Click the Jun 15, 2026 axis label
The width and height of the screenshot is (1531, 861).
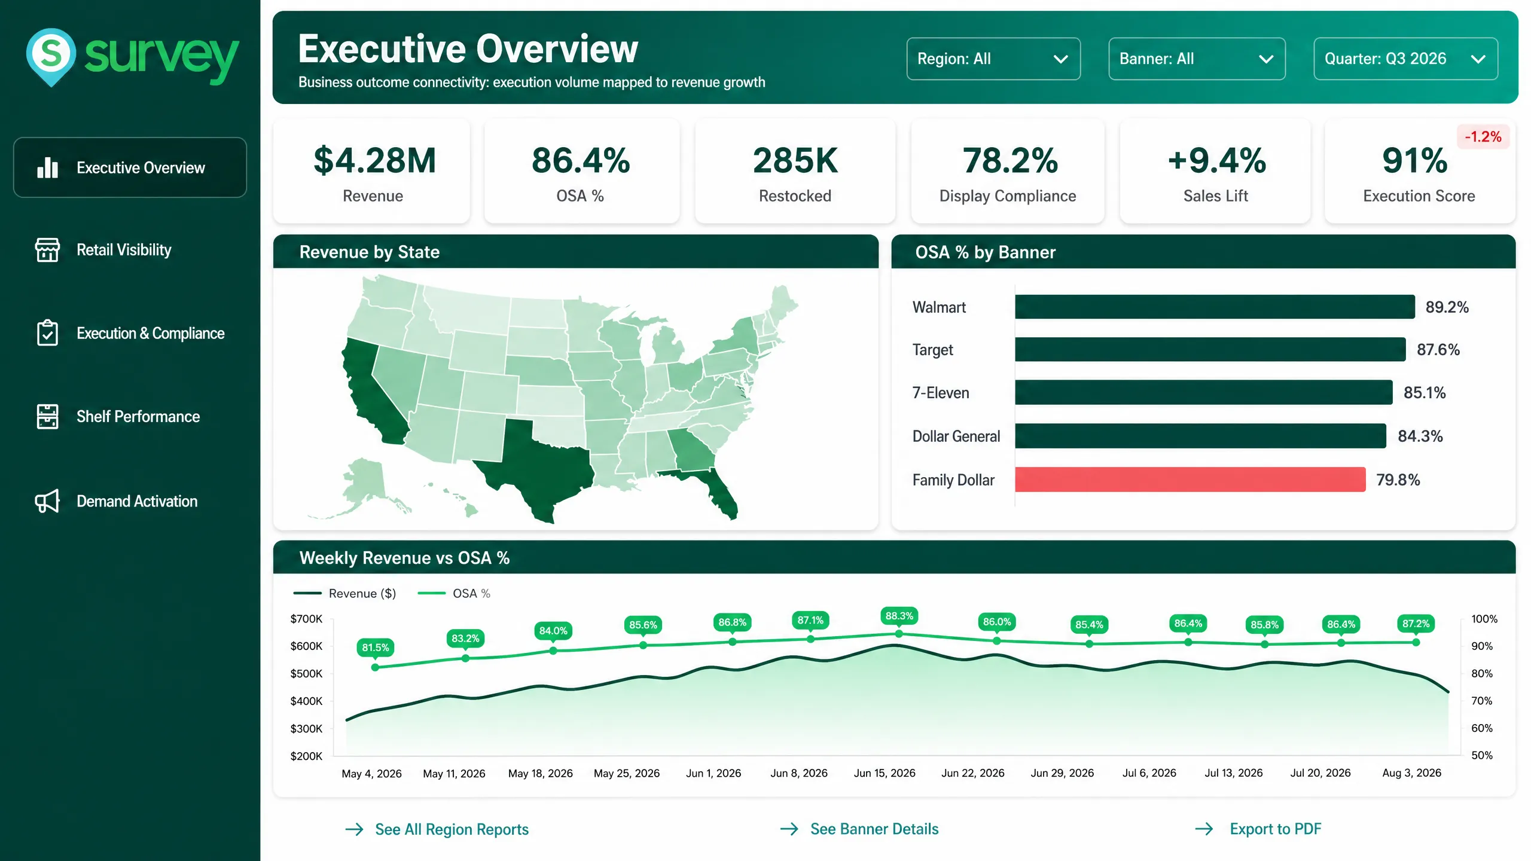click(885, 773)
